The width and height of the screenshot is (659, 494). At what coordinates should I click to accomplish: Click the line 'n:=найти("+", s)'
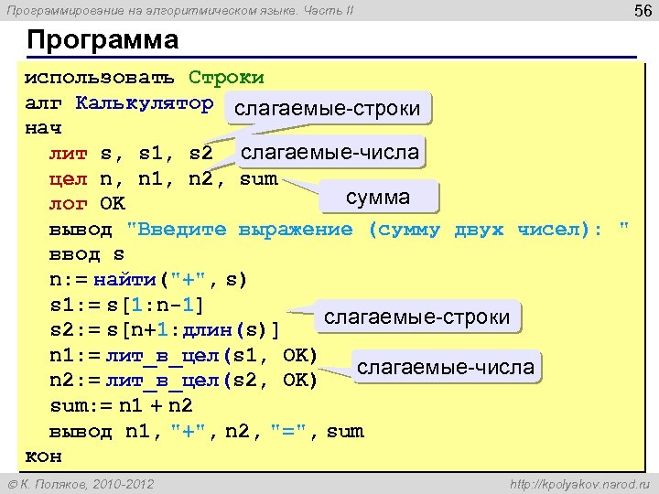pyautogui.click(x=148, y=280)
